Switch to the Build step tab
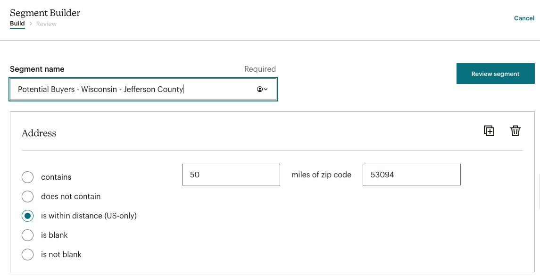The image size is (540, 276). pos(17,24)
